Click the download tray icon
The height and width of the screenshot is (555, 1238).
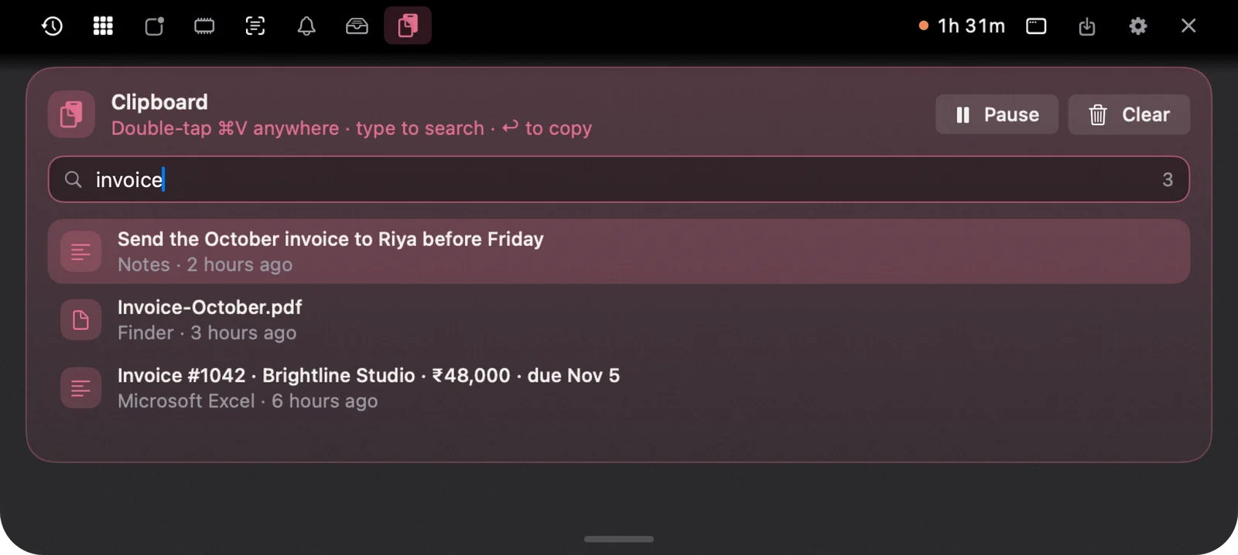1087,26
